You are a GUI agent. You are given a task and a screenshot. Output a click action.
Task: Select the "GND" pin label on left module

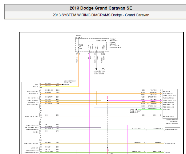coord(37,85)
